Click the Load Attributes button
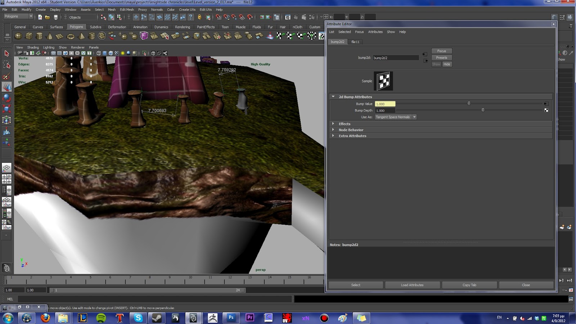576x324 pixels. 412,285
